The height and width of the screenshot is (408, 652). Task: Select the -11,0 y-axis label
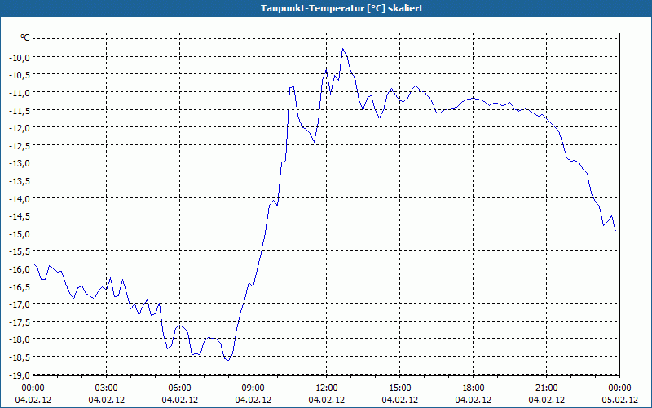coord(19,92)
